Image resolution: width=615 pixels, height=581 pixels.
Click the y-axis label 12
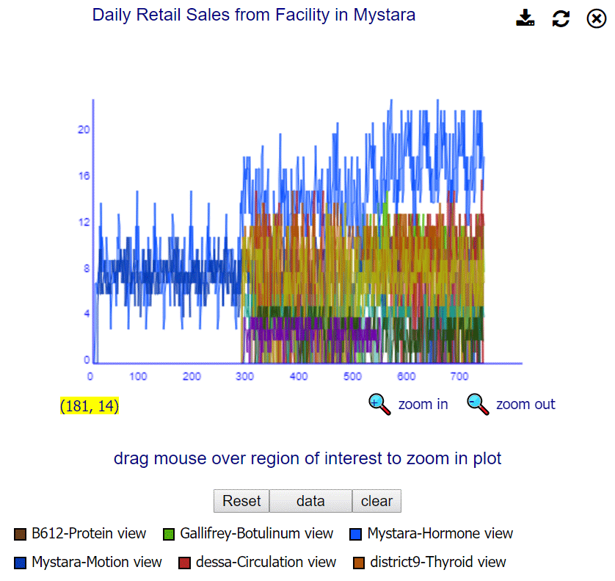pyautogui.click(x=84, y=223)
